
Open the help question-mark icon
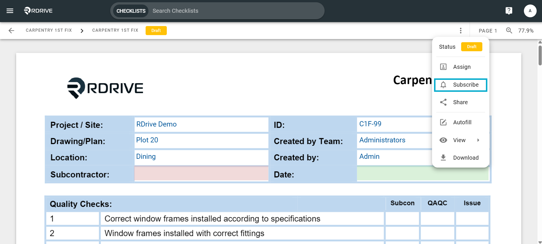pyautogui.click(x=509, y=11)
